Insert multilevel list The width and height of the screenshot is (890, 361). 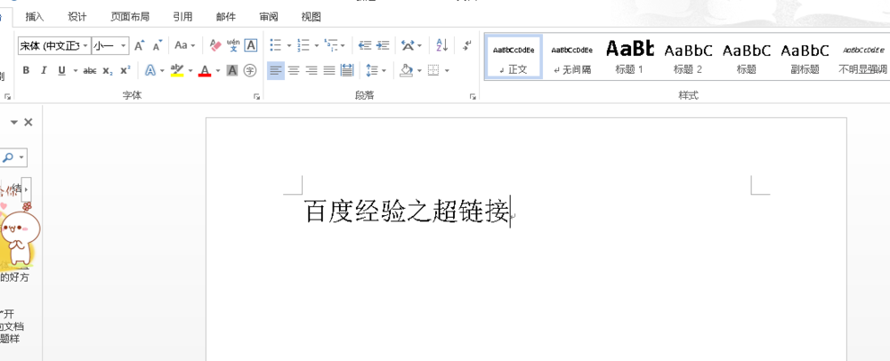point(331,45)
